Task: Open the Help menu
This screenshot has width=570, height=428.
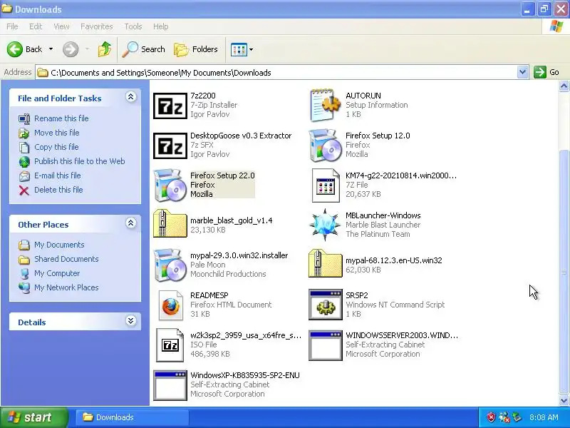Action: click(161, 26)
